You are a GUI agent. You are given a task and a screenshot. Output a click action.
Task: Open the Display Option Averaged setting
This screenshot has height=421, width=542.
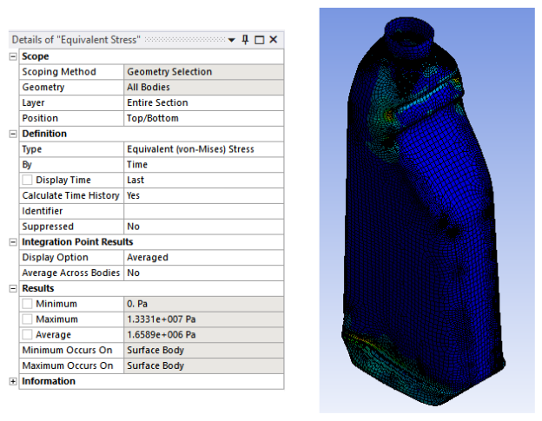tap(203, 258)
